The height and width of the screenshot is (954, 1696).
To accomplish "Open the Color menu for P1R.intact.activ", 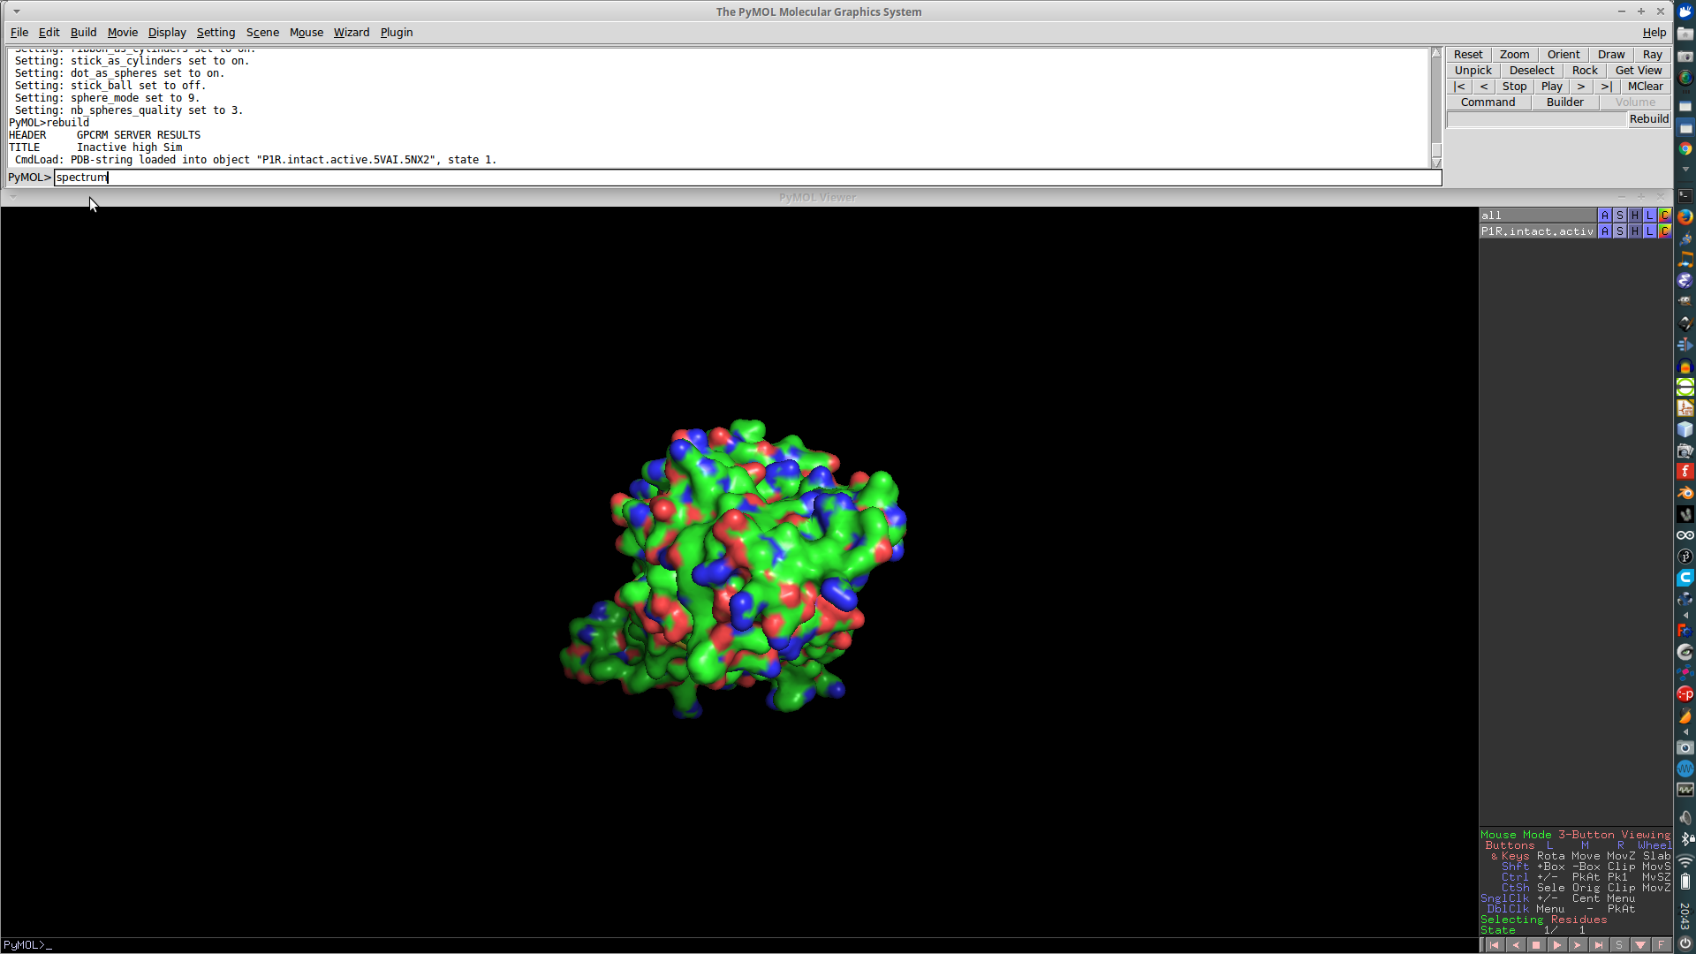I will coord(1664,231).
